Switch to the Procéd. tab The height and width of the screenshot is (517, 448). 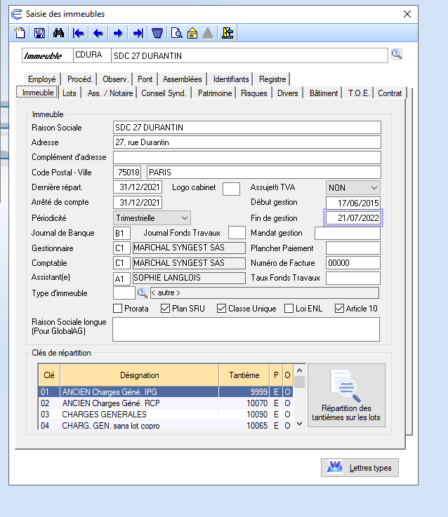pyautogui.click(x=80, y=79)
